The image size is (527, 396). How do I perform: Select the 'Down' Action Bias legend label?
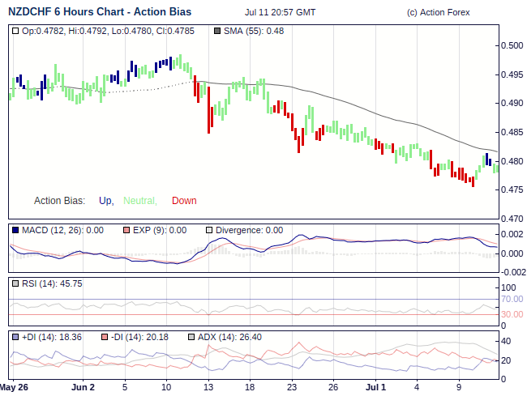click(x=184, y=201)
